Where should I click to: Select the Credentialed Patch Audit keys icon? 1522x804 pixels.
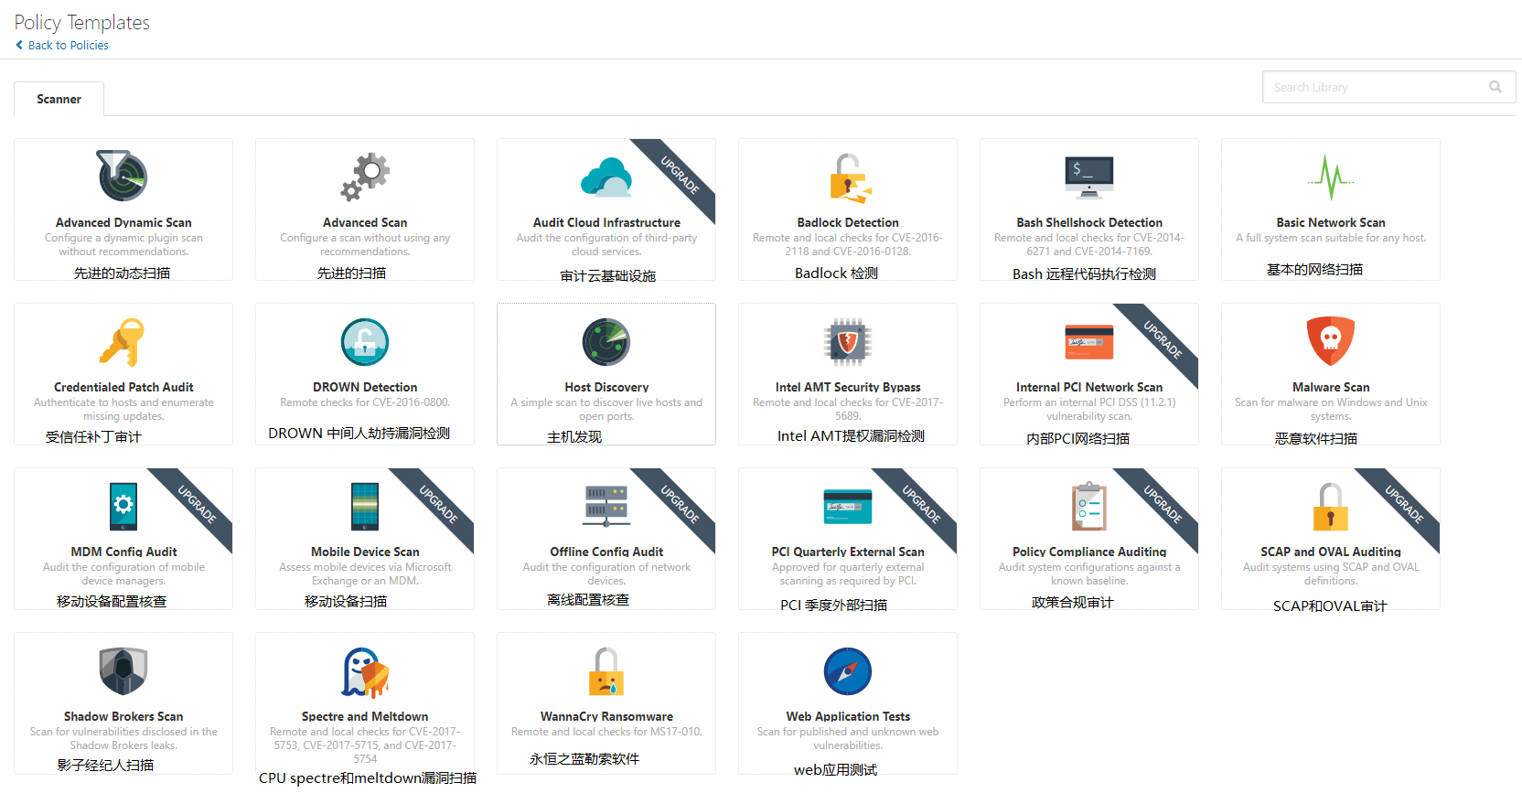click(x=123, y=342)
